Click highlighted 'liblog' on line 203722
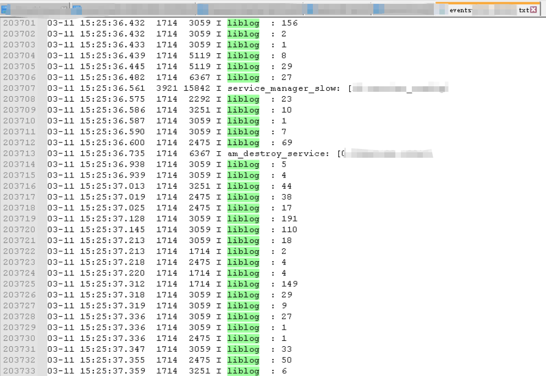Viewport: 546px width, 376px height. 244,251
